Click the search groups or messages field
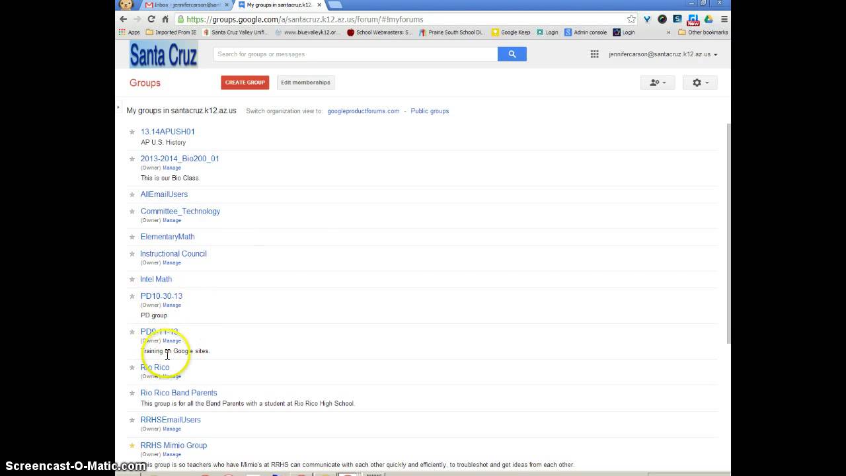Viewport: 846px width, 476px height. (x=356, y=54)
